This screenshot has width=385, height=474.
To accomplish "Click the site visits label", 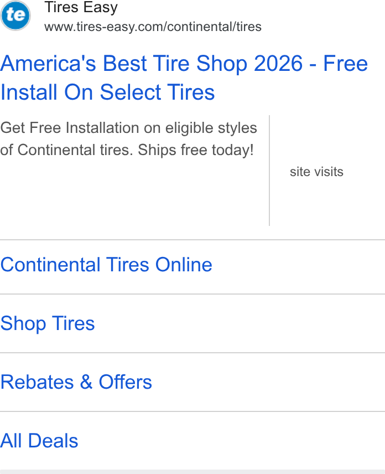I will (316, 172).
